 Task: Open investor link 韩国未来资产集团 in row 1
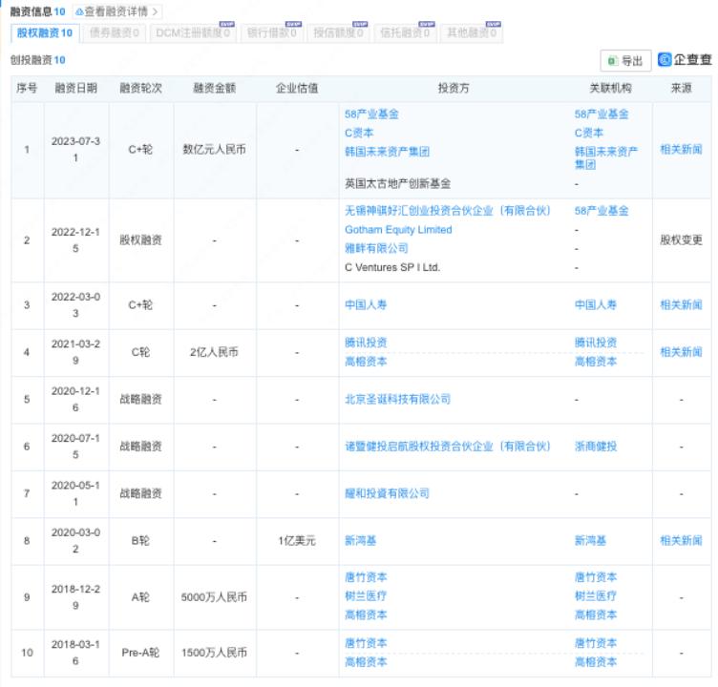[x=387, y=151]
